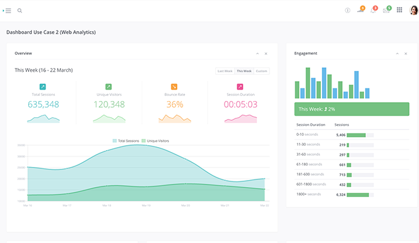Open the info circle icon in header
Image resolution: width=419 pixels, height=243 pixels.
click(347, 11)
